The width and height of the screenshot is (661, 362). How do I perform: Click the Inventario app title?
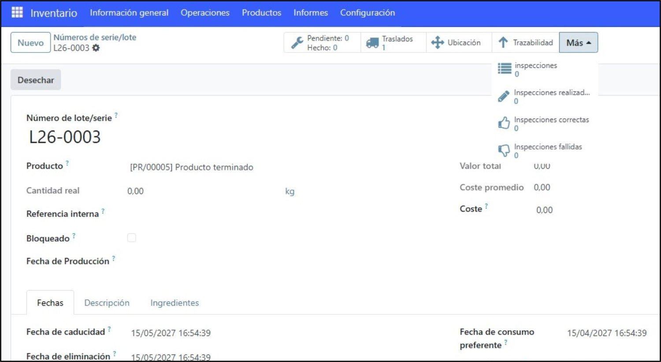54,13
